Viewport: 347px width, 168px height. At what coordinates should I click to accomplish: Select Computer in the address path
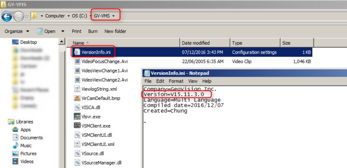(x=55, y=16)
